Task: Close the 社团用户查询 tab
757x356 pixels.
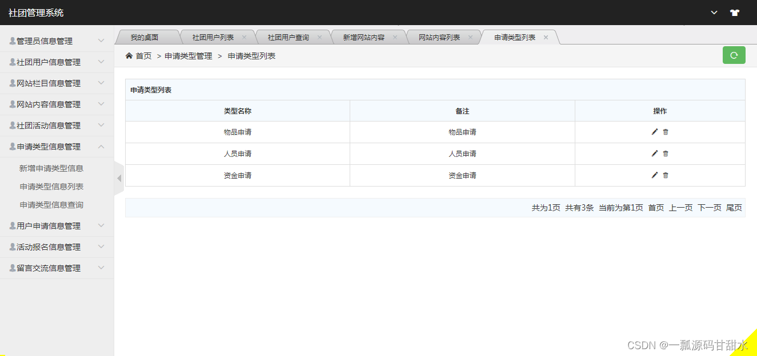Action: pyautogui.click(x=319, y=37)
